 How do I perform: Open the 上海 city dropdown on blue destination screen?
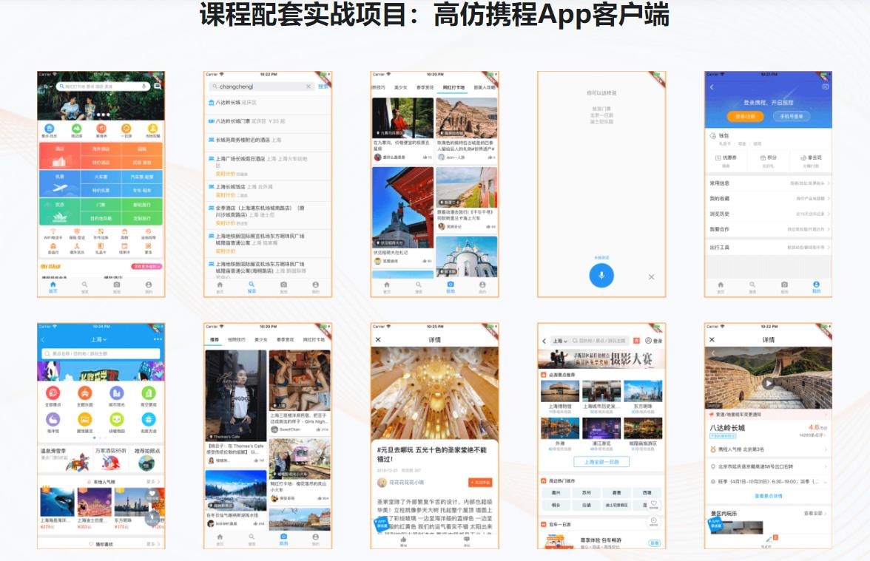click(99, 340)
